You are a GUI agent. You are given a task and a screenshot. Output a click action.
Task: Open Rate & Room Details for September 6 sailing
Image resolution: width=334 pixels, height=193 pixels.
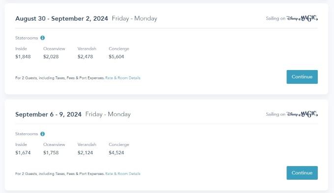tap(123, 174)
